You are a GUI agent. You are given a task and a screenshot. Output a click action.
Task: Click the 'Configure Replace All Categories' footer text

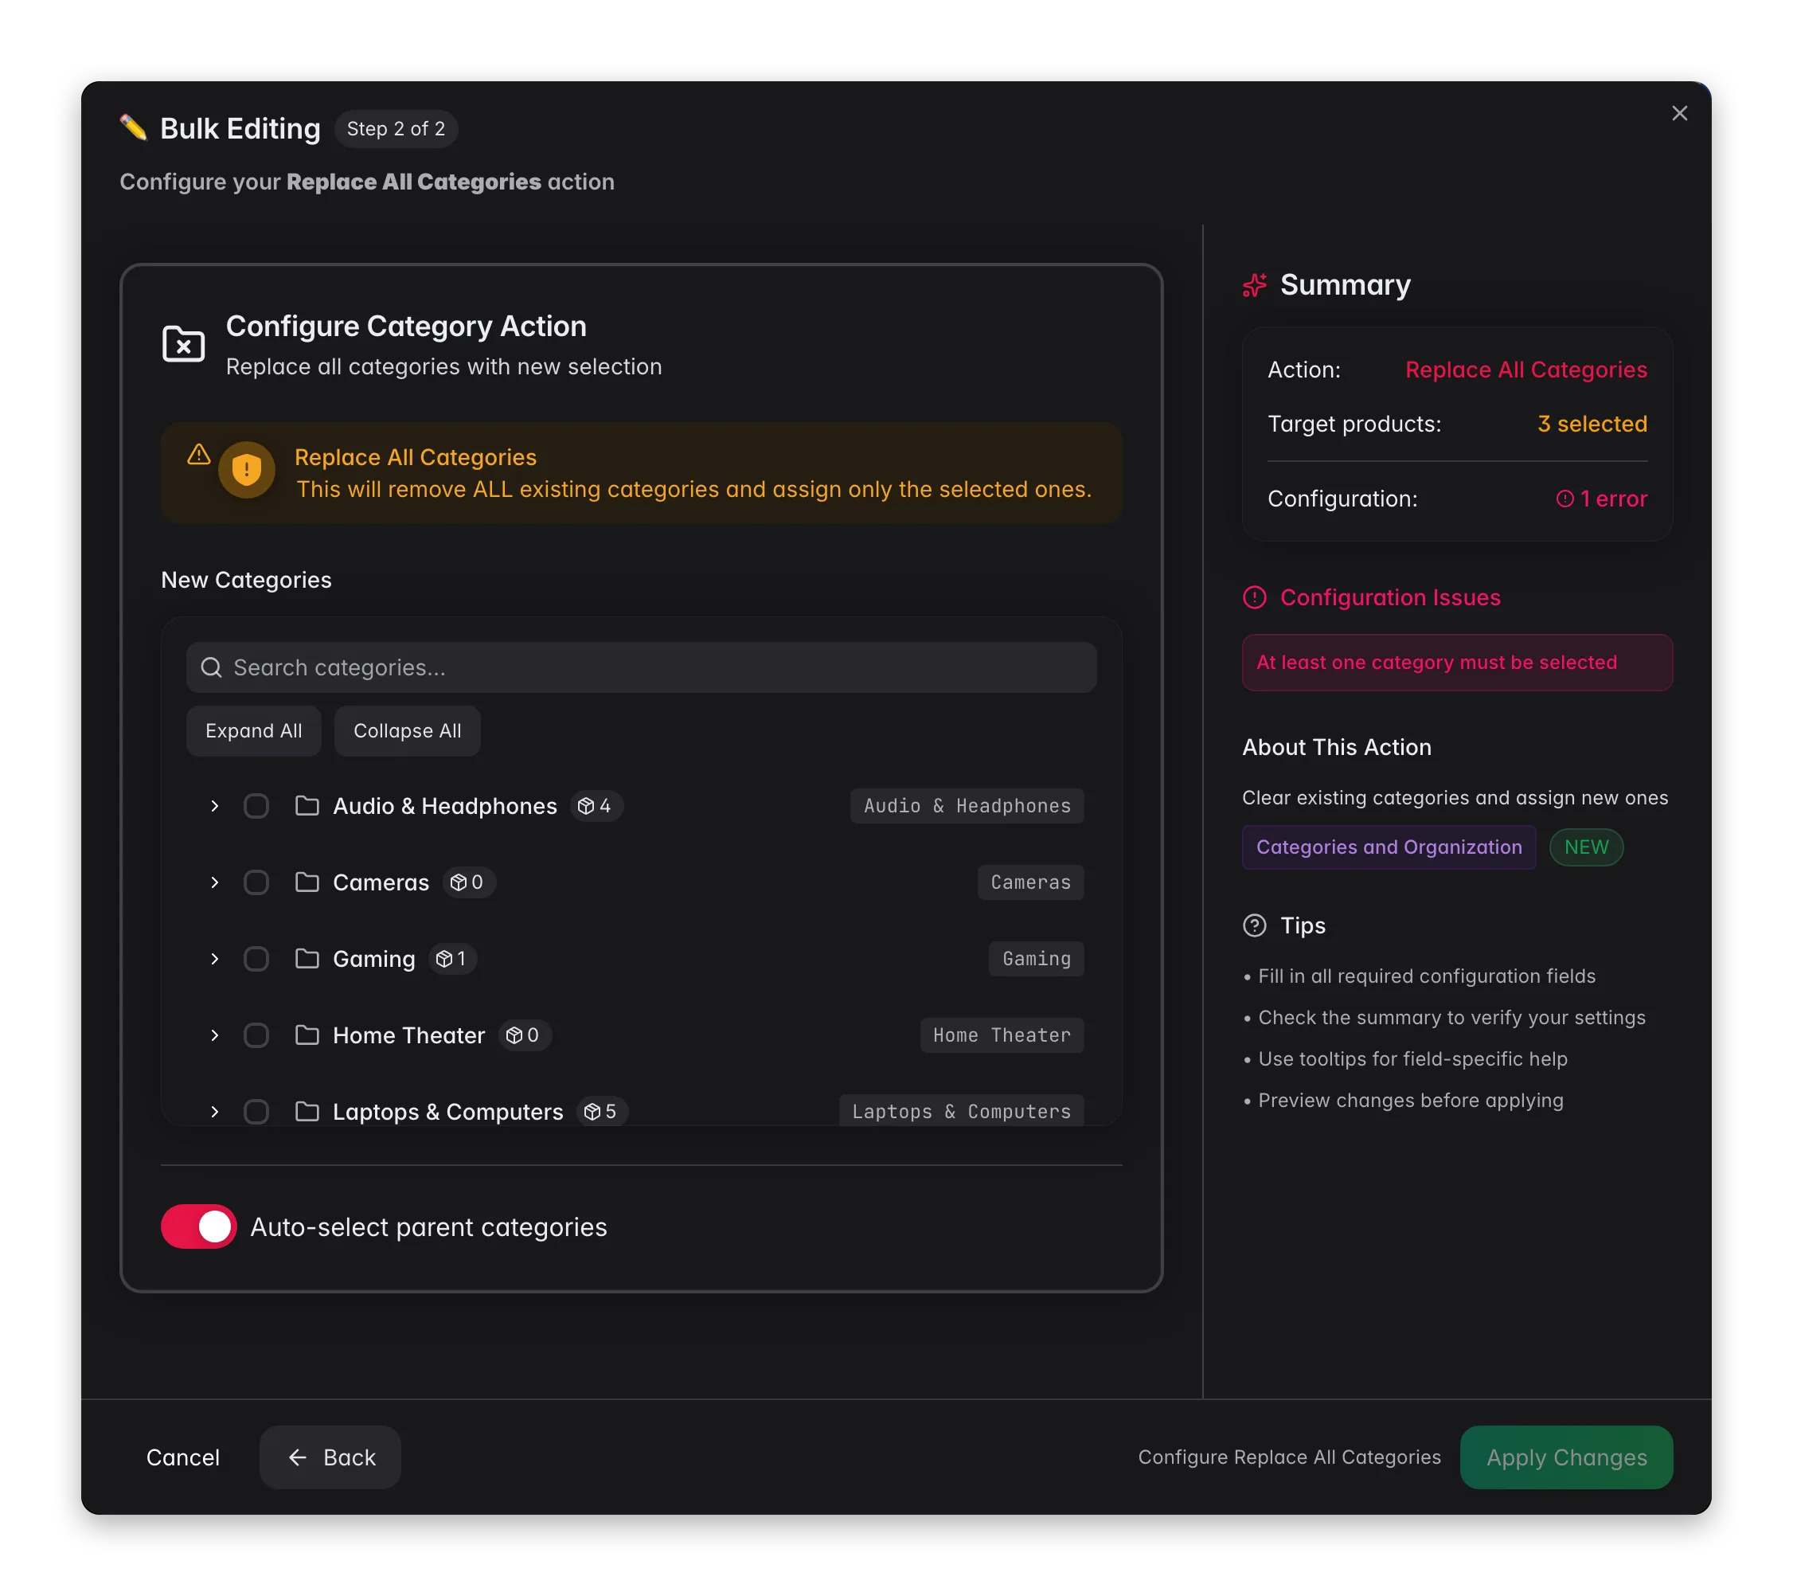click(x=1288, y=1457)
